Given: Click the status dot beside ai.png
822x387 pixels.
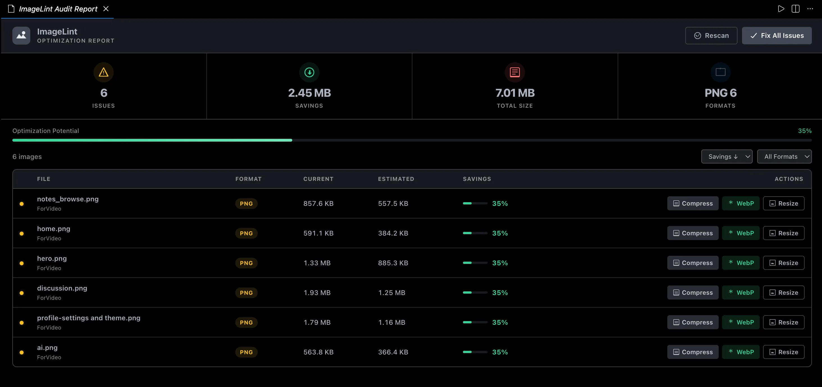Looking at the screenshot, I should 22,353.
